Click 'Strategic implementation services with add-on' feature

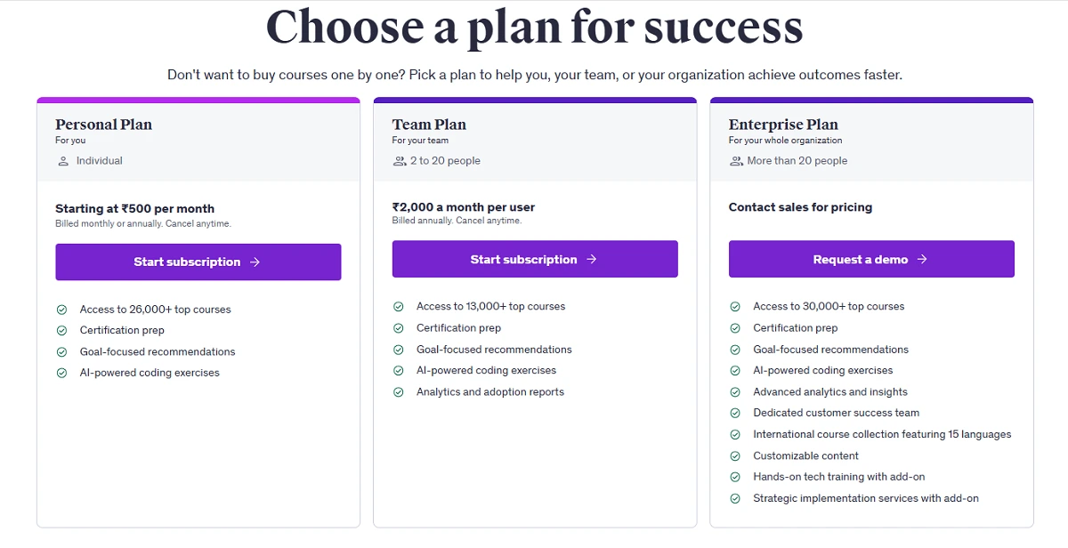tap(866, 498)
